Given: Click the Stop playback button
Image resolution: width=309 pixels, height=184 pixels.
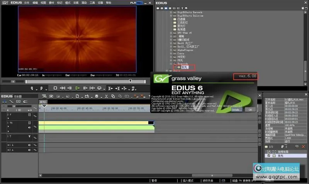Looking at the screenshot, I should coord(55,88).
